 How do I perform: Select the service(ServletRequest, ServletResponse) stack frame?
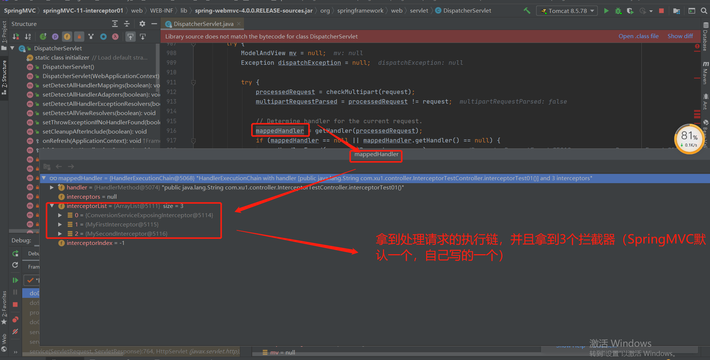(x=134, y=351)
